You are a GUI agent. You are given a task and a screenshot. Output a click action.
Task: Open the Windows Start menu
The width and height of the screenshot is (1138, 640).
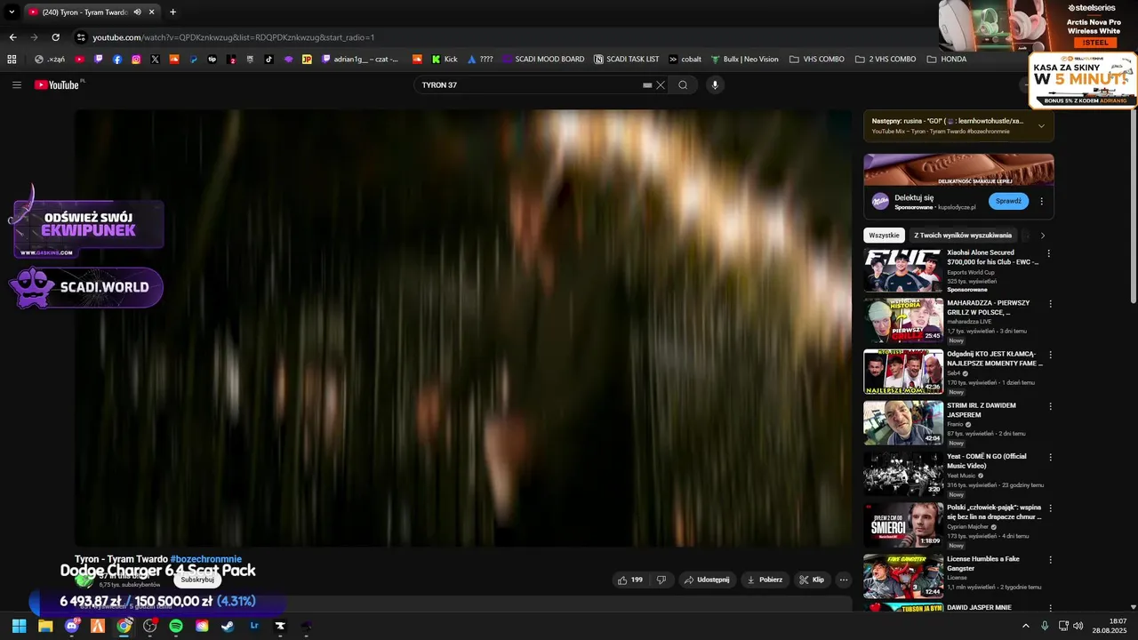(19, 626)
